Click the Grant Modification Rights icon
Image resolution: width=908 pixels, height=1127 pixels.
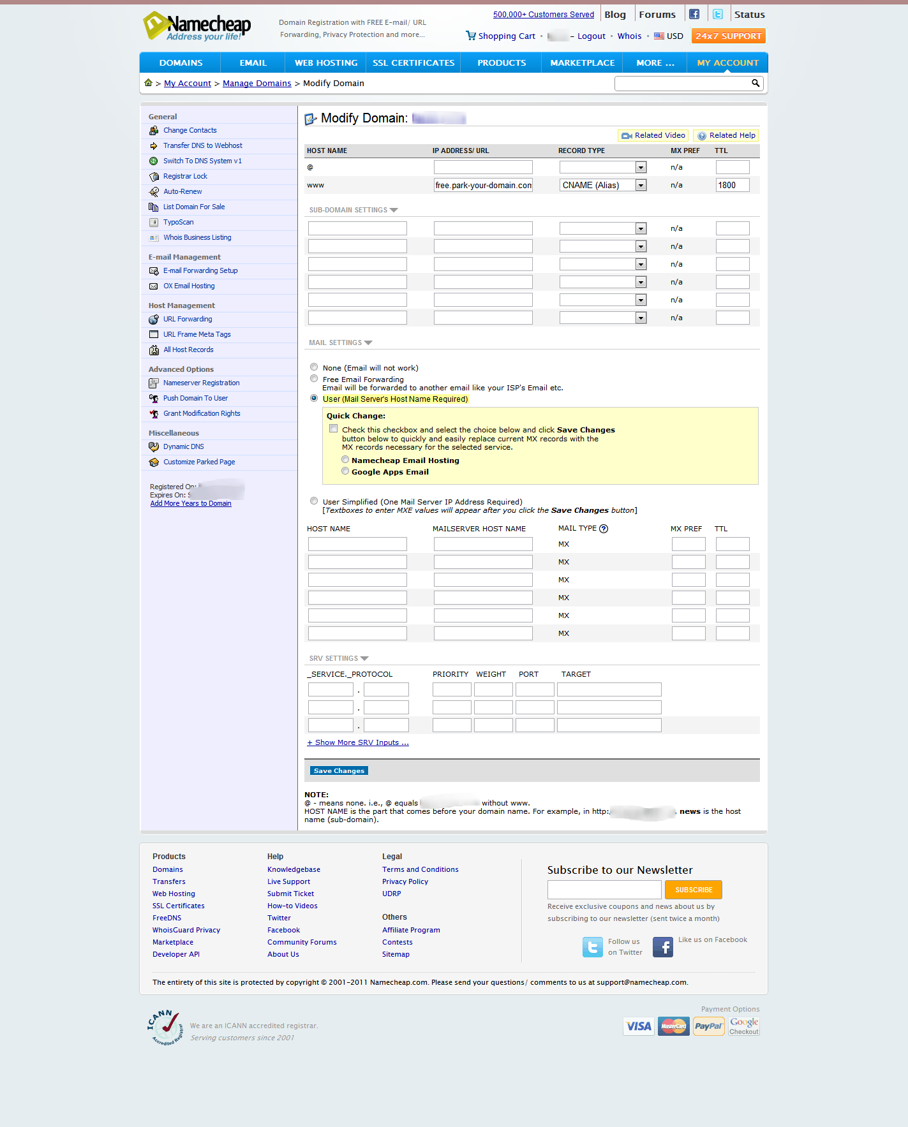point(154,413)
